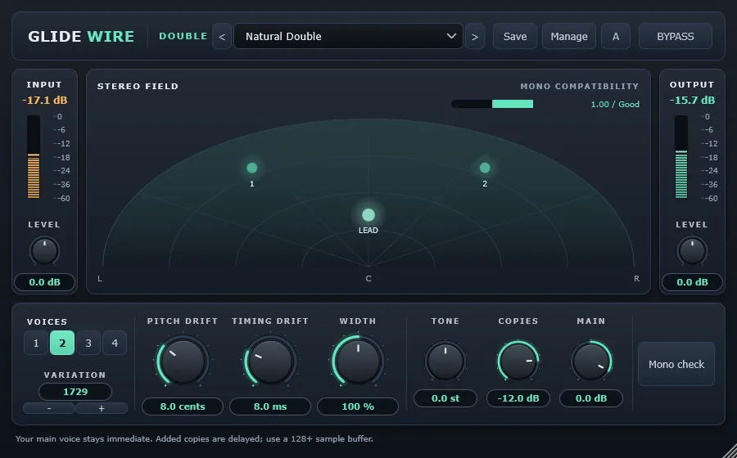
Task: Click the Main 0.0 dB value field
Action: pos(591,398)
